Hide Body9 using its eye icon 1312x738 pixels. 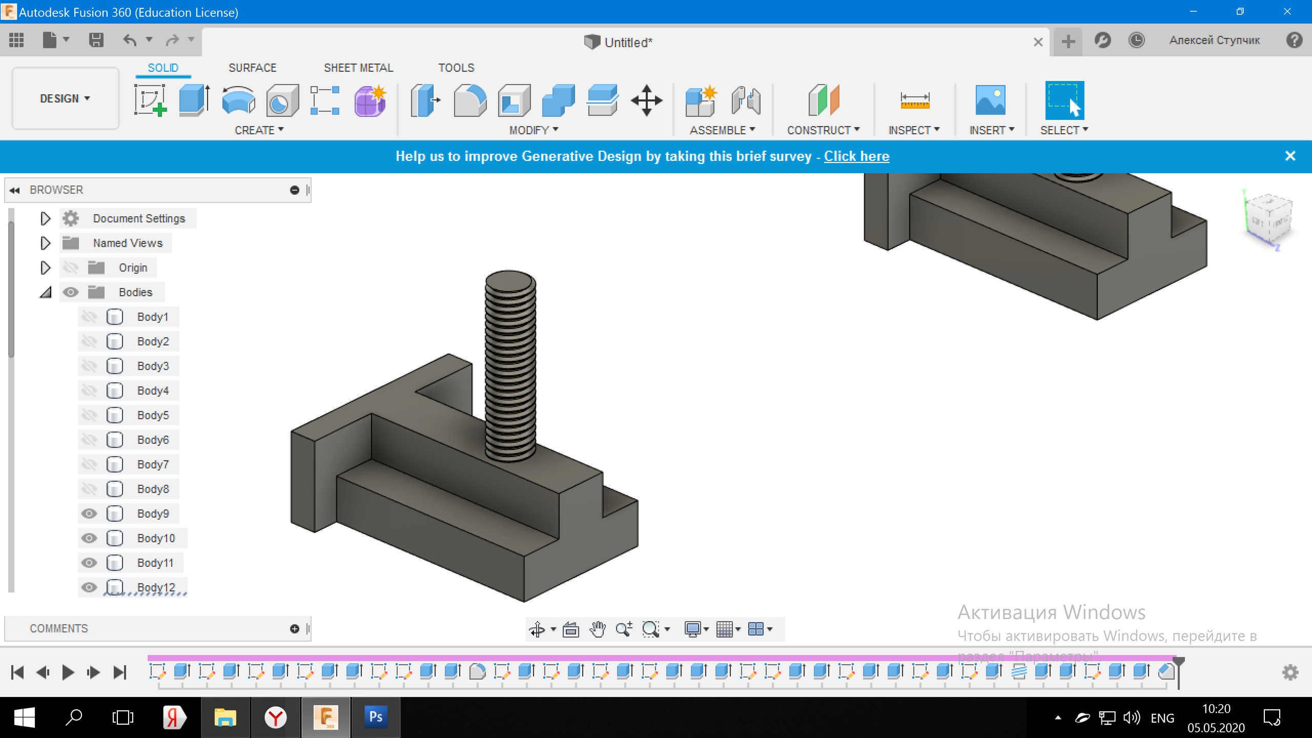tap(89, 514)
